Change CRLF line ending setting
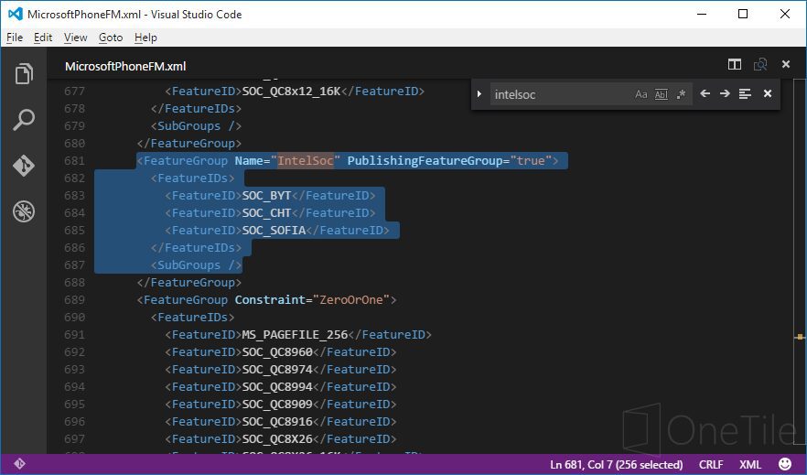Viewport: 807px width, 475px height. point(711,464)
